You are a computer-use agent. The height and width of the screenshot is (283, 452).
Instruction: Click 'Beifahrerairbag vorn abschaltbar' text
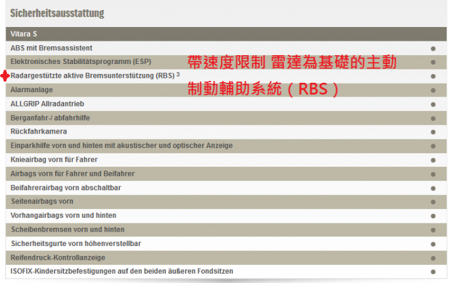click(x=66, y=188)
